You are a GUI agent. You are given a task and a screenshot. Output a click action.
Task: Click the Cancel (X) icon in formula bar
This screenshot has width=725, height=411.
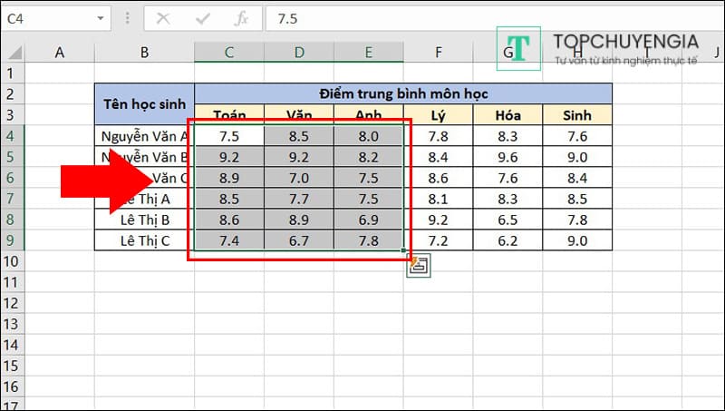tap(162, 19)
